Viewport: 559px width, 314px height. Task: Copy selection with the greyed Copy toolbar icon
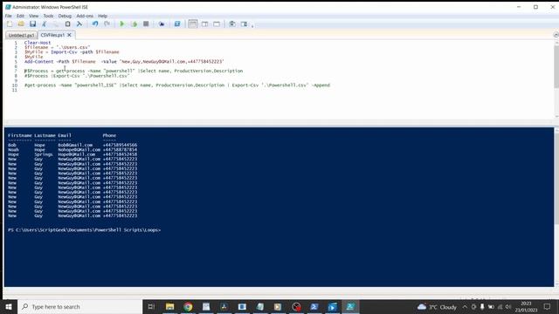[x=56, y=24]
